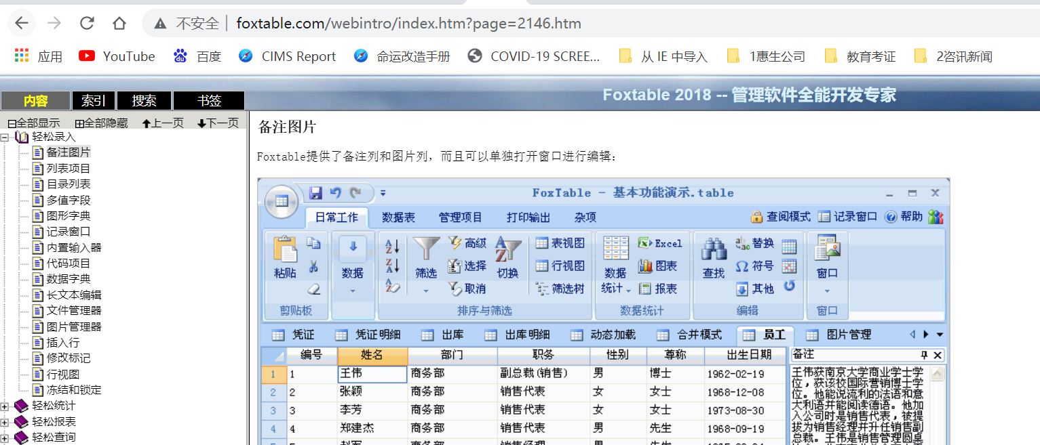Open the 修改标记 topic in the tree
Screen dimensions: 1040x445
[x=68, y=358]
